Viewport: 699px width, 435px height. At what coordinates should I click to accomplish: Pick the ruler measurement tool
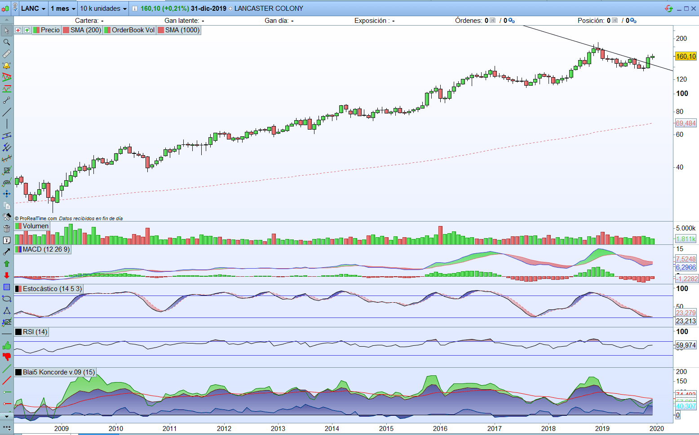(7, 54)
